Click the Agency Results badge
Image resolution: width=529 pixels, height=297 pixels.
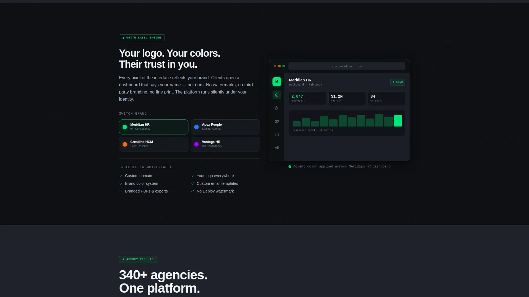pyautogui.click(x=138, y=259)
